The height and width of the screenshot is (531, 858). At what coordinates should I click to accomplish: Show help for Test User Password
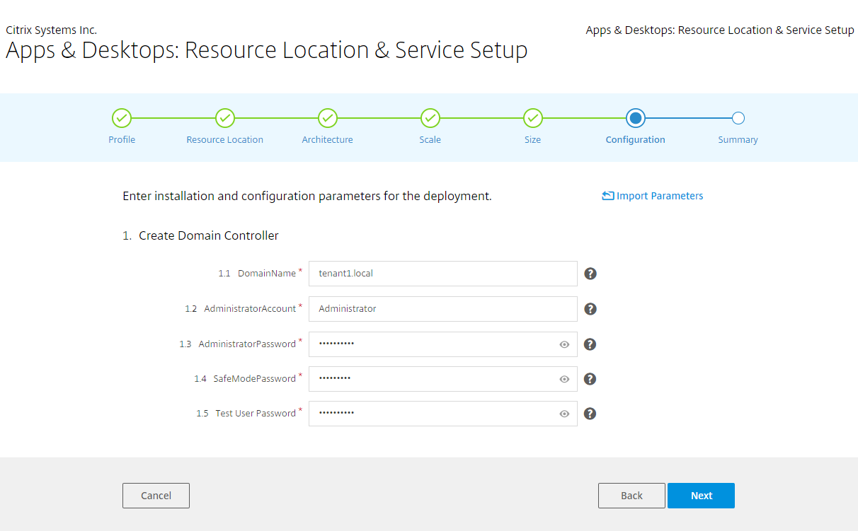click(590, 414)
